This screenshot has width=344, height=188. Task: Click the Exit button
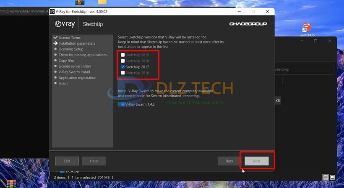(x=67, y=161)
